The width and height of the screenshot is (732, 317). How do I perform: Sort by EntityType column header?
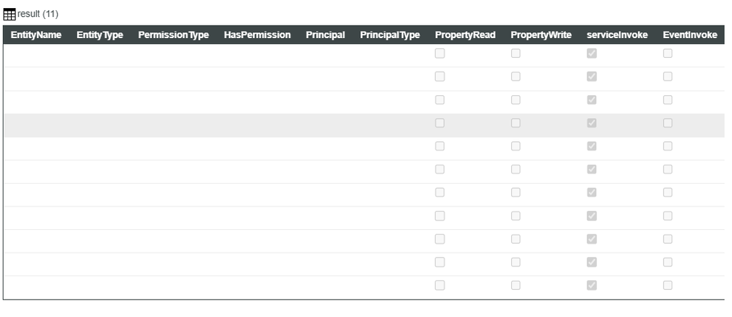point(100,35)
